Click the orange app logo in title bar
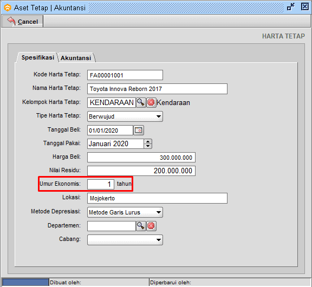312x287 pixels. 8,8
